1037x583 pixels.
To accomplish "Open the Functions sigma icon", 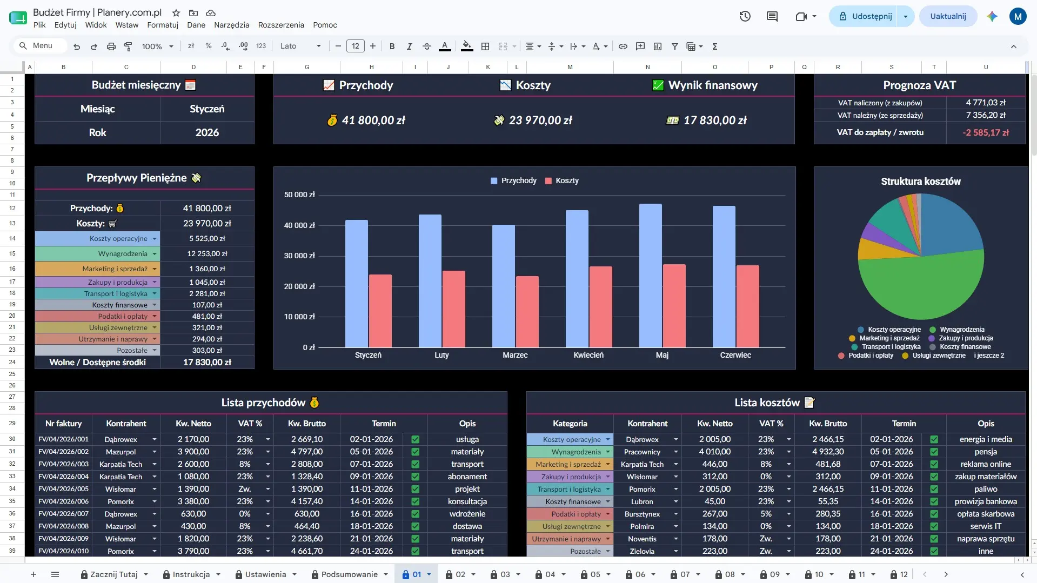I will pyautogui.click(x=715, y=46).
